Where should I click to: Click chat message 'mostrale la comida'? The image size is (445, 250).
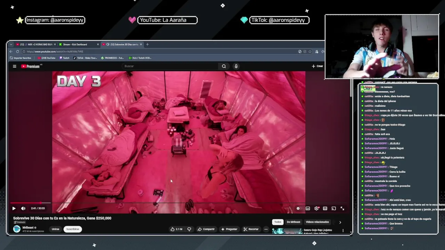click(386, 181)
